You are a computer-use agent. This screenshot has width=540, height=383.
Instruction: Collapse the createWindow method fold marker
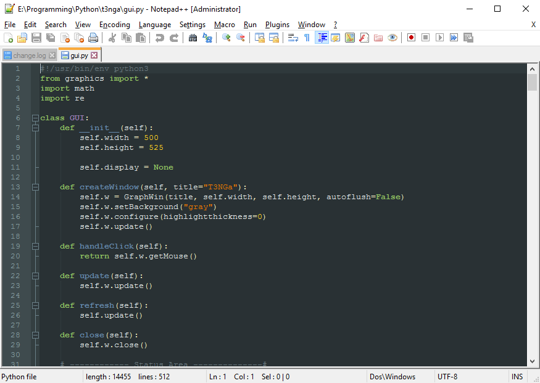click(35, 187)
